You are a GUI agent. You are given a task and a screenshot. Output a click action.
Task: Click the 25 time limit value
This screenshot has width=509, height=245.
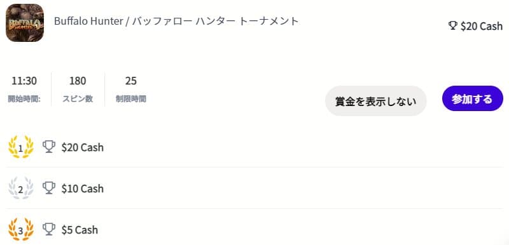pyautogui.click(x=131, y=81)
